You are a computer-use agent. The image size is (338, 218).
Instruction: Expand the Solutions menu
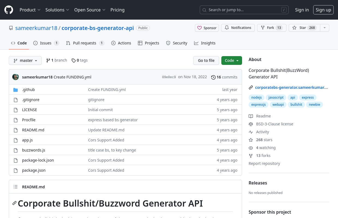57,10
